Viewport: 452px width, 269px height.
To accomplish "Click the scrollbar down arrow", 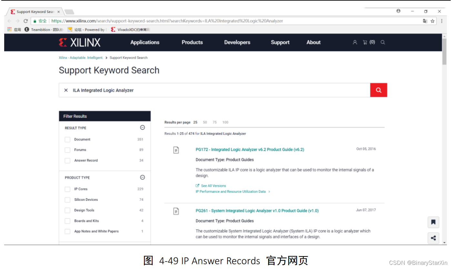I will (x=444, y=243).
